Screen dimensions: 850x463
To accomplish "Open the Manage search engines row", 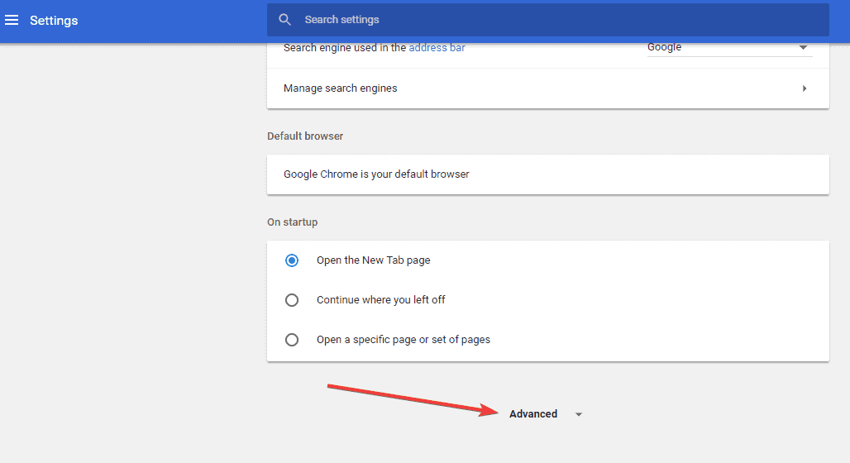I will pyautogui.click(x=546, y=88).
